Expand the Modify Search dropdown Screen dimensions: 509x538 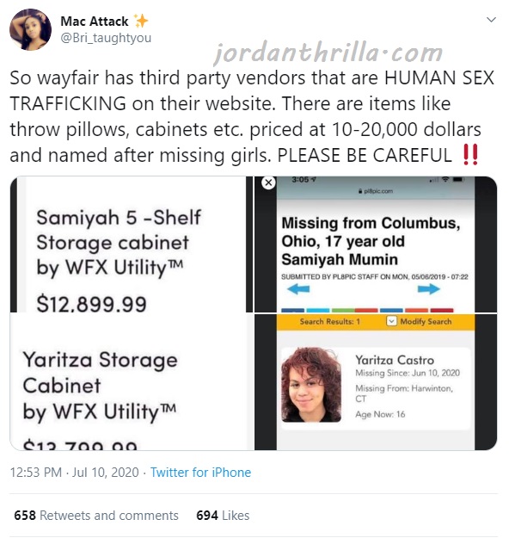point(419,321)
